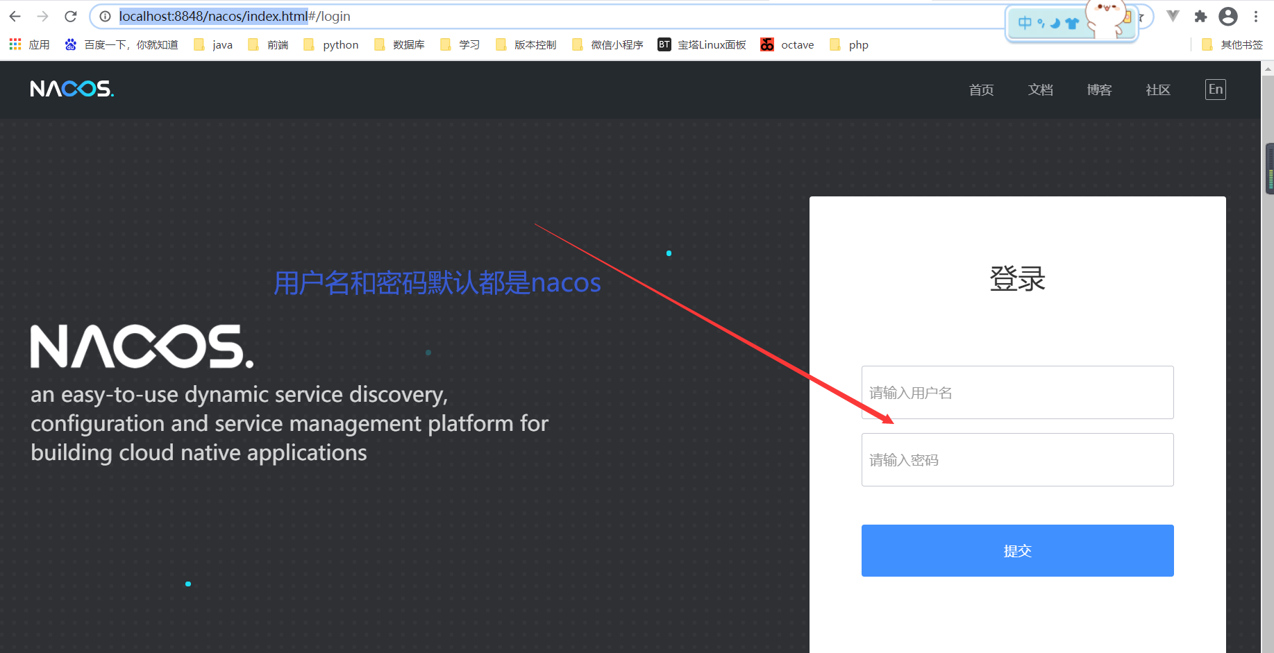Click the browser forward arrow
Screen dimensions: 1274x653
tap(42, 16)
